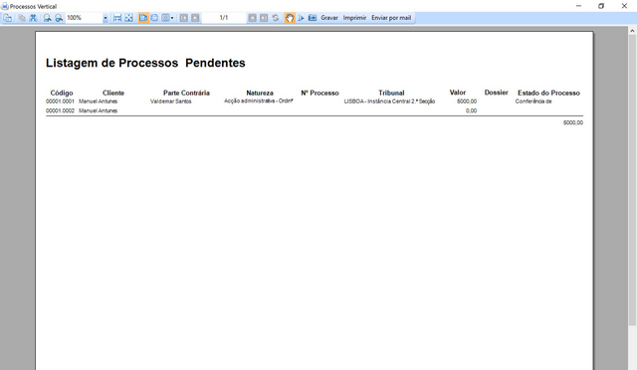This screenshot has width=637, height=370.
Task: Toggle continuous page view mode
Action: click(154, 18)
